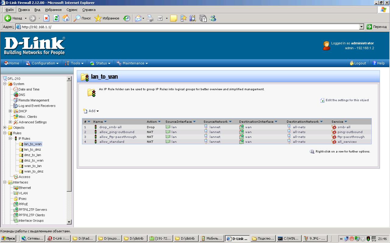This screenshot has width=390, height=243.
Task: Click the IPsec lock icon
Action: coord(16,199)
